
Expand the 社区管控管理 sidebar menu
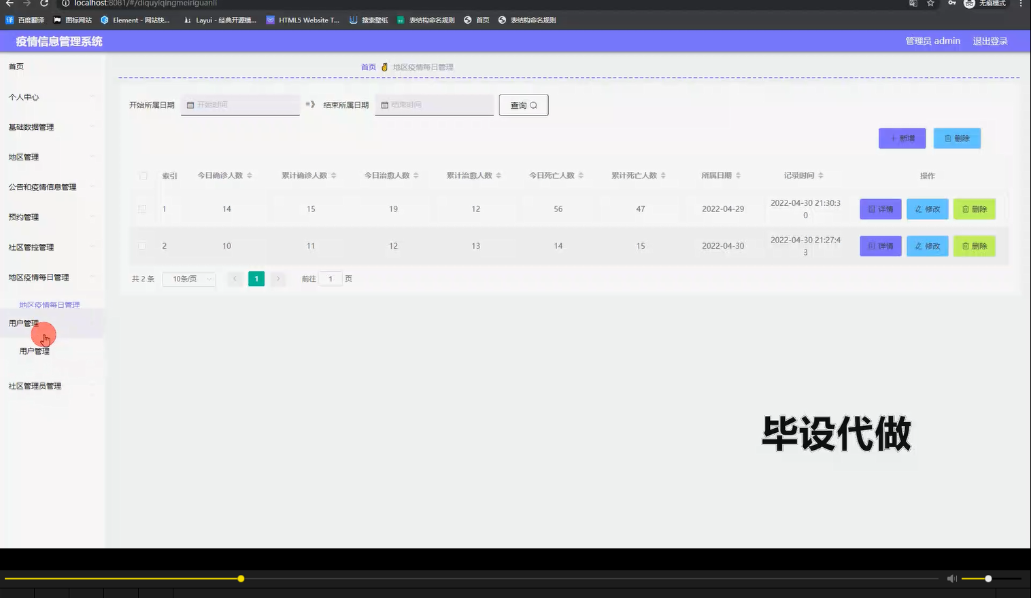(31, 247)
